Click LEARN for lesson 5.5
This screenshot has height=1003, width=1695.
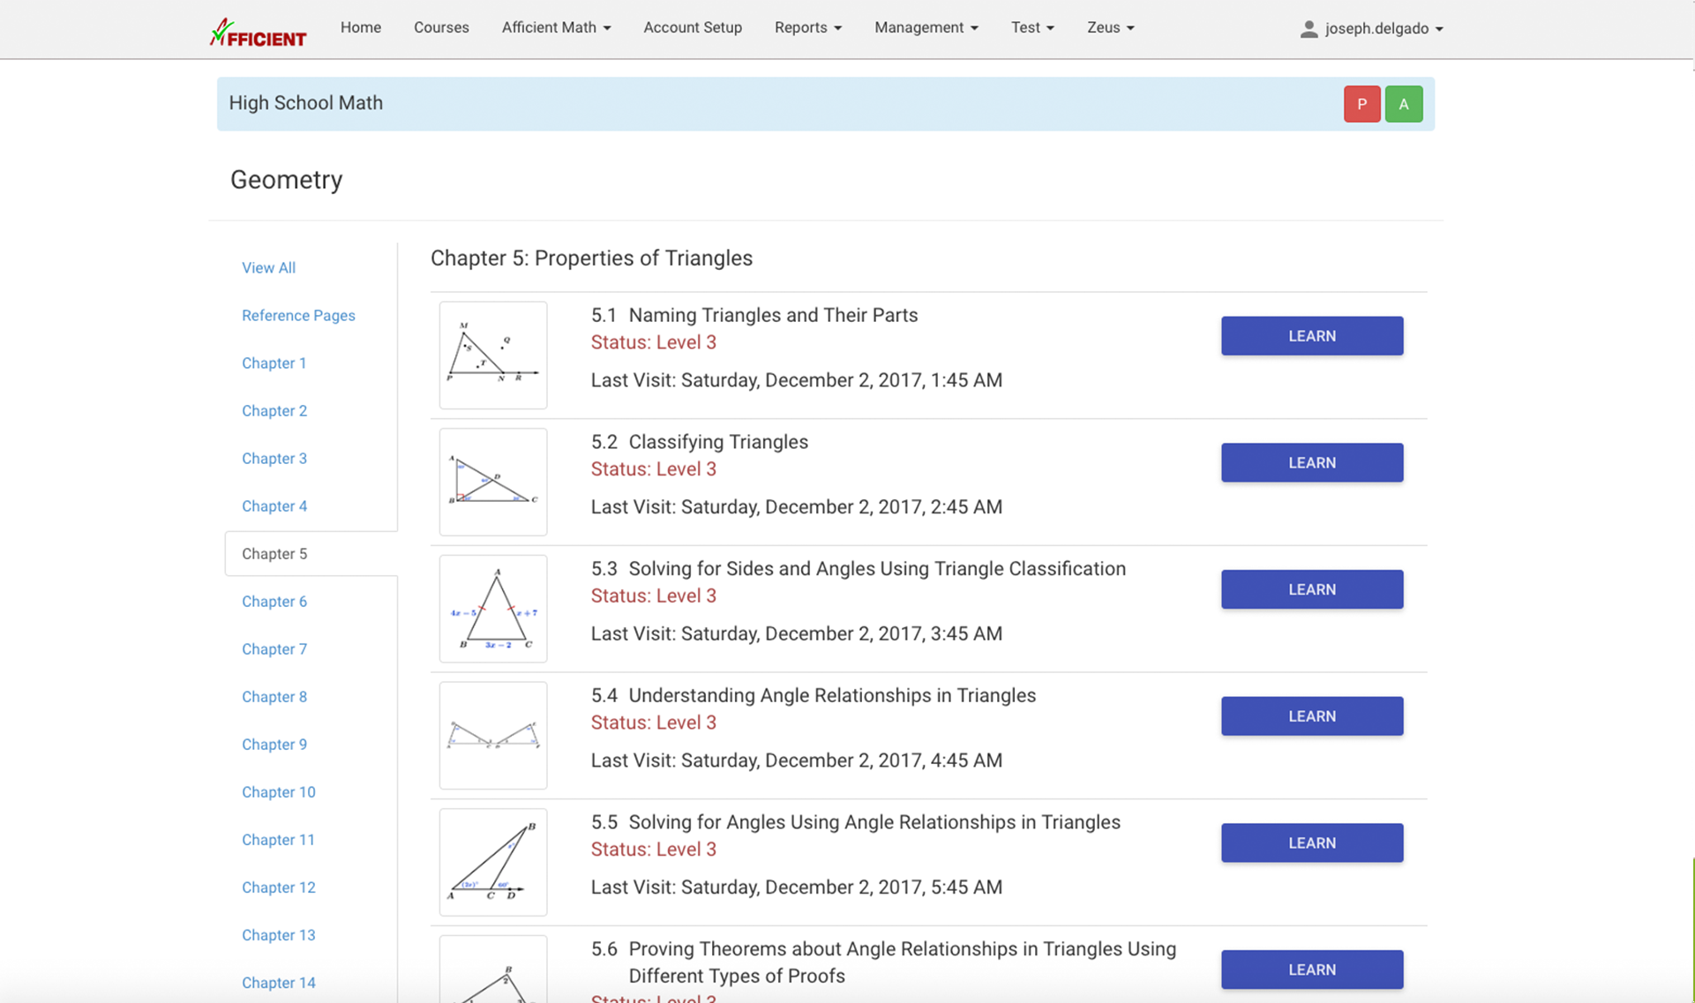[x=1312, y=842]
